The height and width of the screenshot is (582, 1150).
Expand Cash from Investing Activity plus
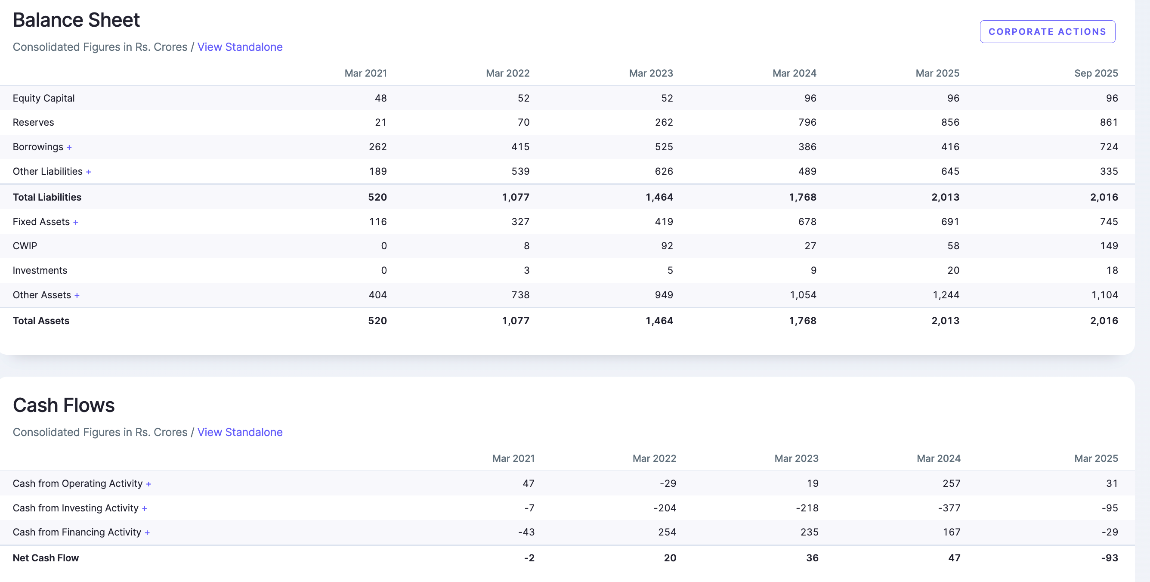[145, 509]
